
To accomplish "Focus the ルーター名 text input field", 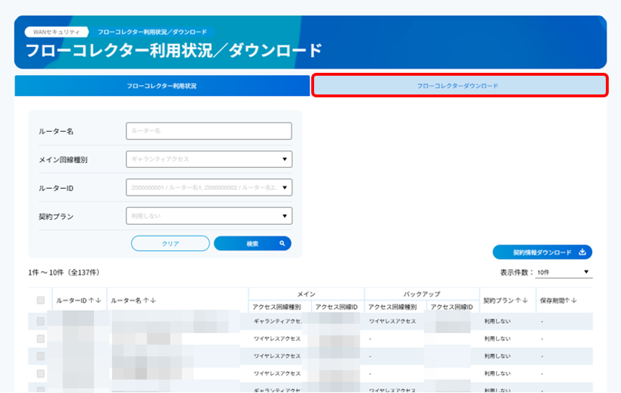I will [x=209, y=131].
